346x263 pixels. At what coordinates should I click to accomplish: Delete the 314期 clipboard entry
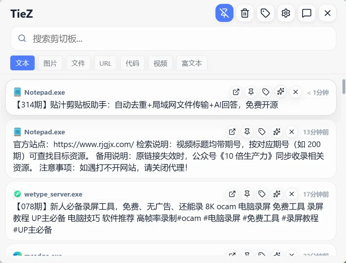[x=295, y=92]
